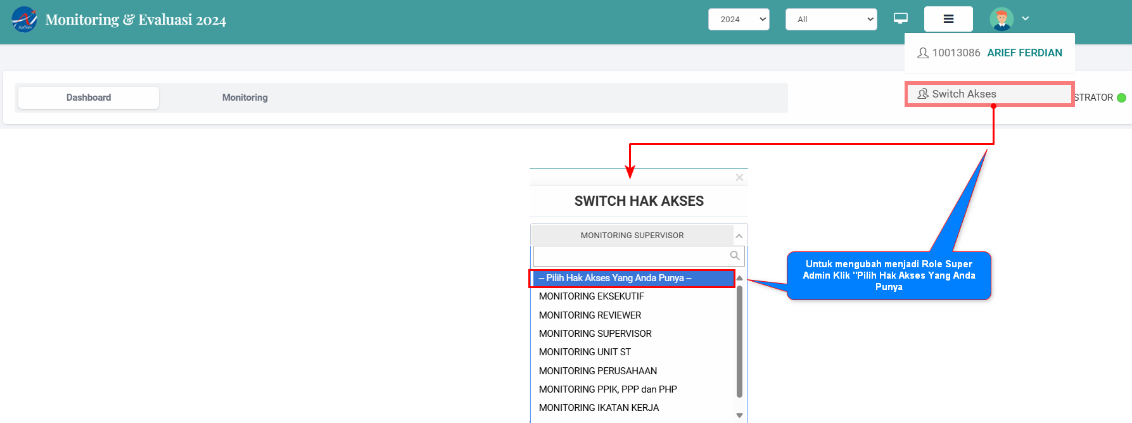Select Pilih Hak Akses Yang Anda Punya
1132x423 pixels.
coord(632,278)
